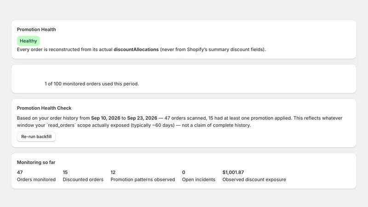Image resolution: width=368 pixels, height=207 pixels.
Task: Click the Observed discount exposure label
Action: click(254, 179)
